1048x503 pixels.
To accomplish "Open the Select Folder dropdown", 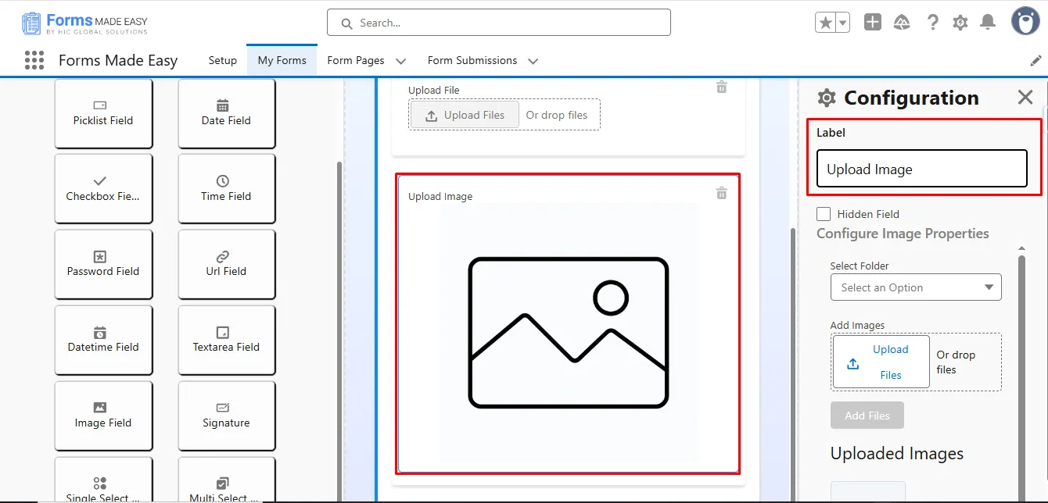I will pyautogui.click(x=916, y=287).
